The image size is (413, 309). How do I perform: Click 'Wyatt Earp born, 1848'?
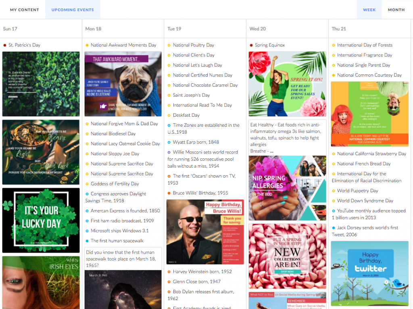[x=196, y=142]
